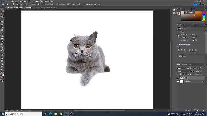The width and height of the screenshot is (207, 116).
Task: Click the Create new group folder icon
Action: tap(198, 110)
